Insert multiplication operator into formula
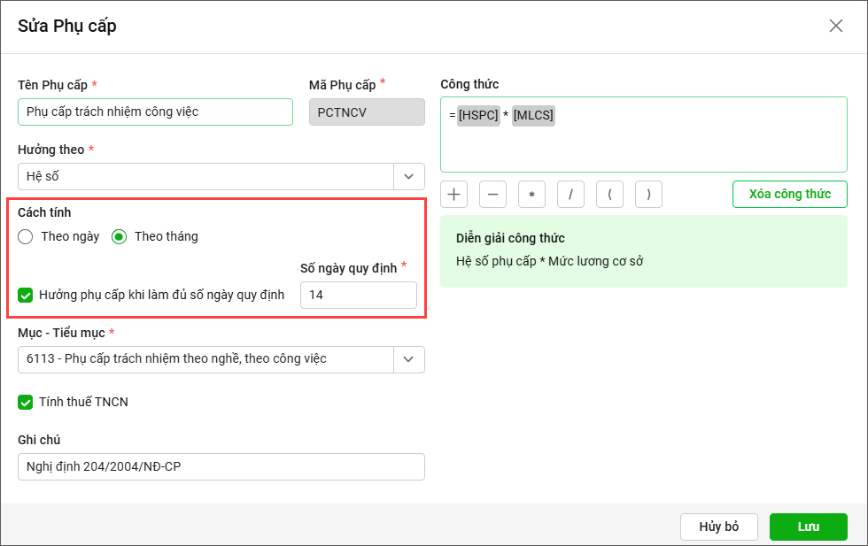This screenshot has width=868, height=546. (531, 194)
